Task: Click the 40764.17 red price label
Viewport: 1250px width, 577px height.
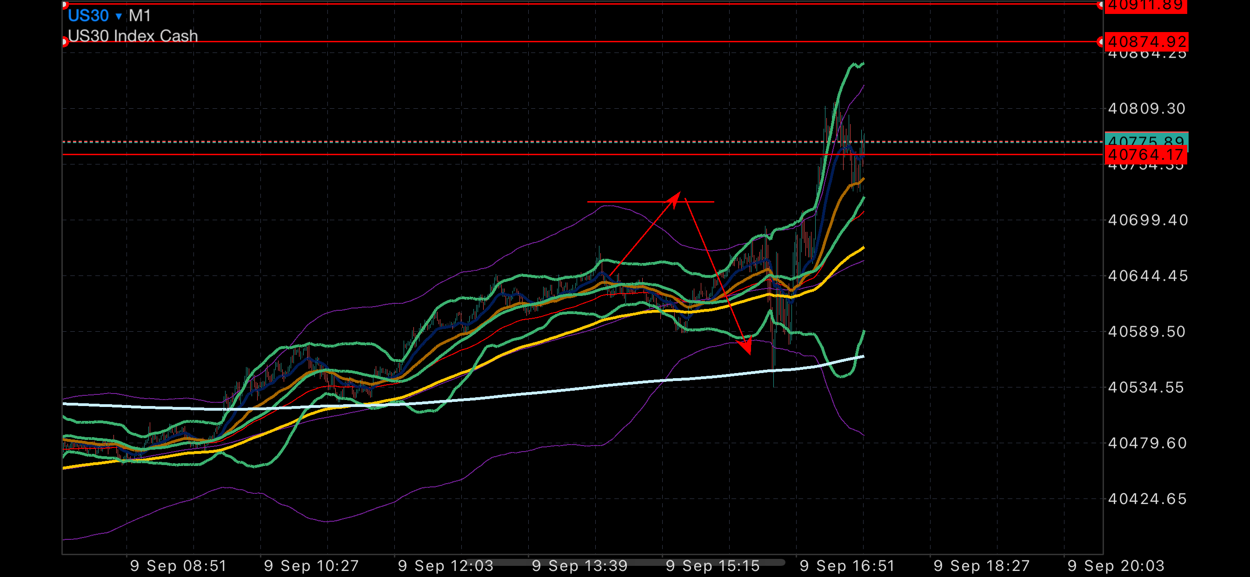Action: tap(1145, 155)
